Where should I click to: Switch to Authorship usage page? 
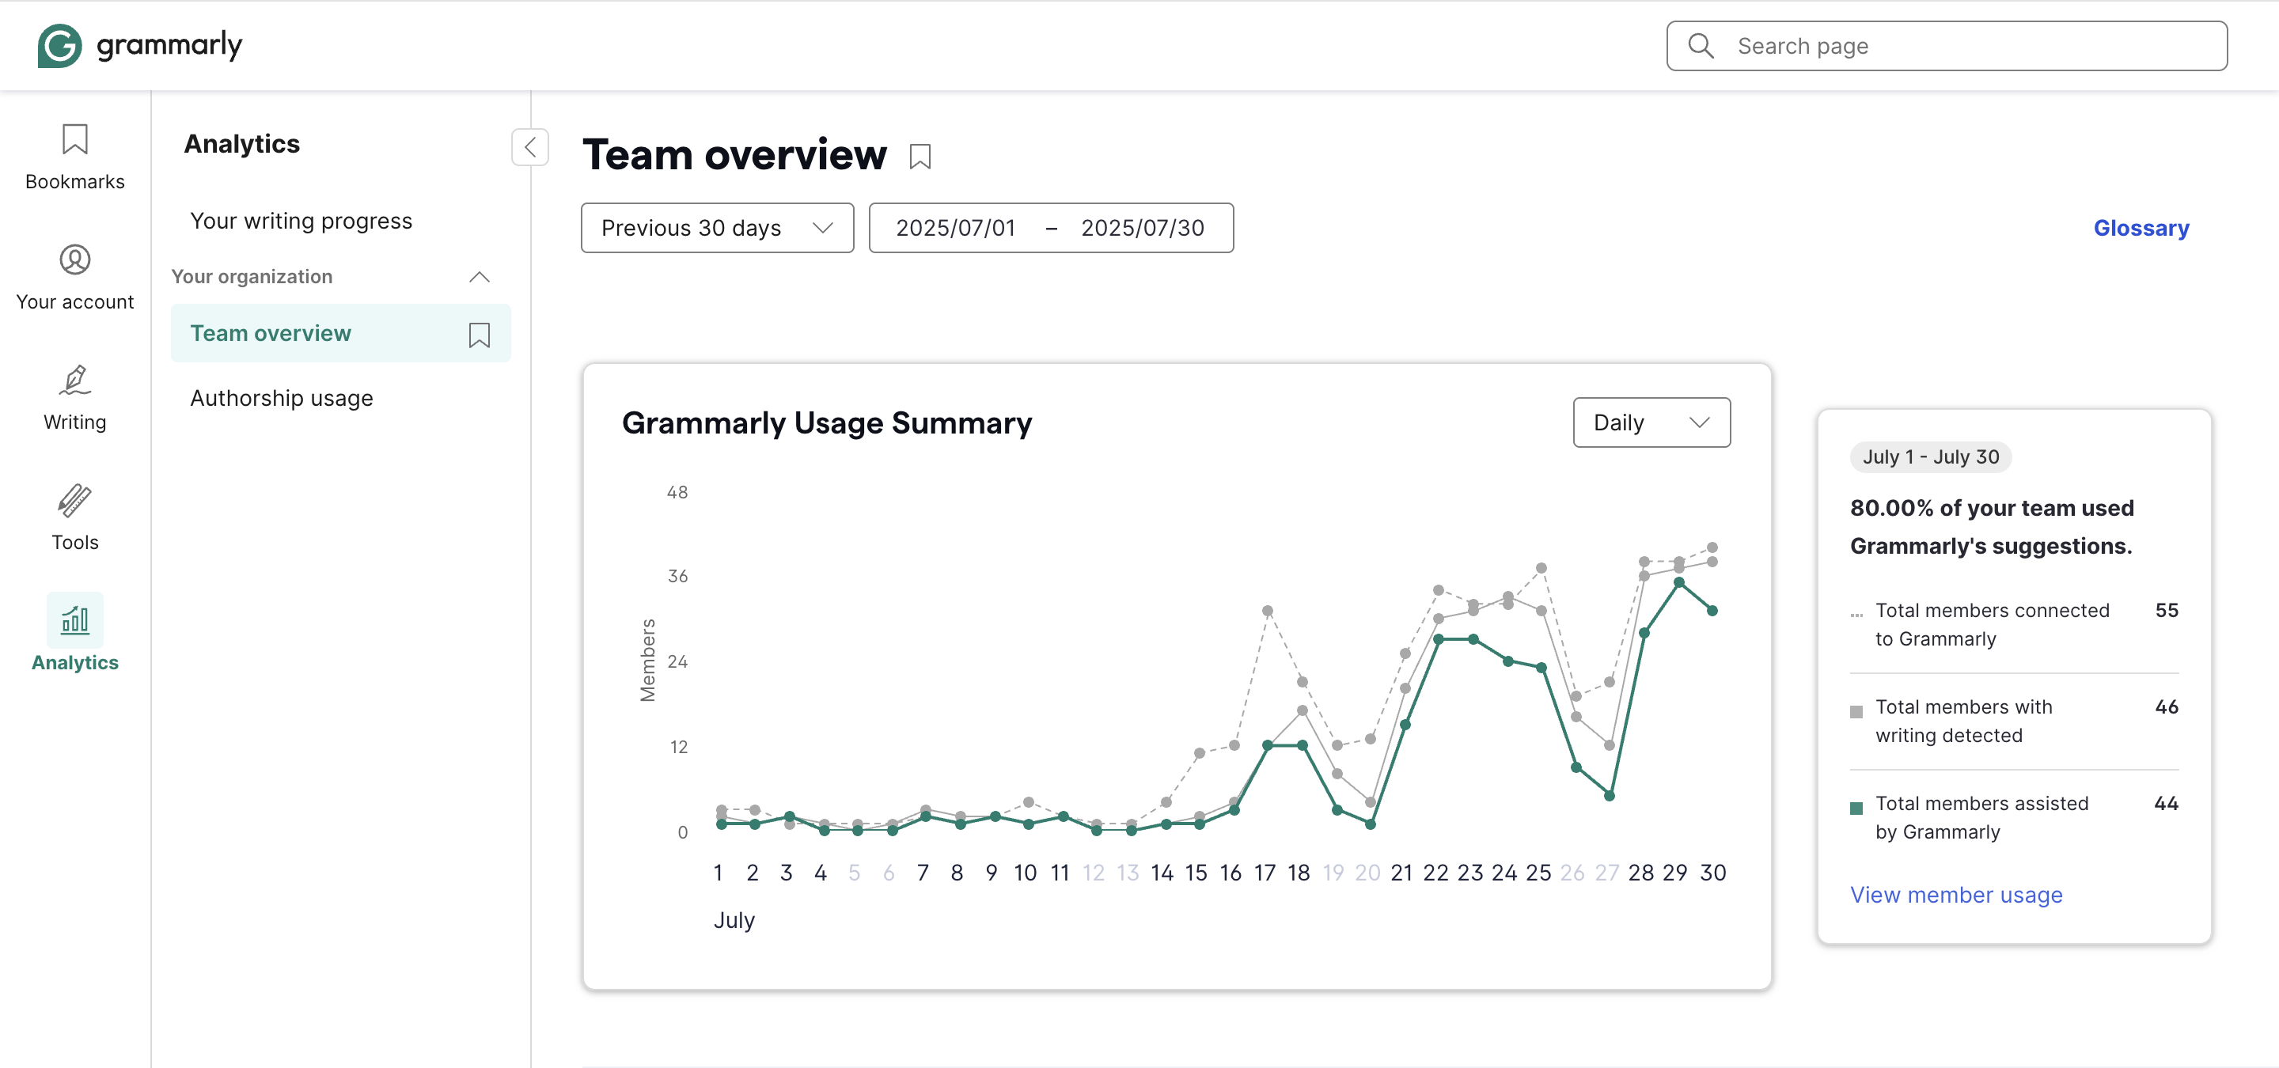point(282,398)
